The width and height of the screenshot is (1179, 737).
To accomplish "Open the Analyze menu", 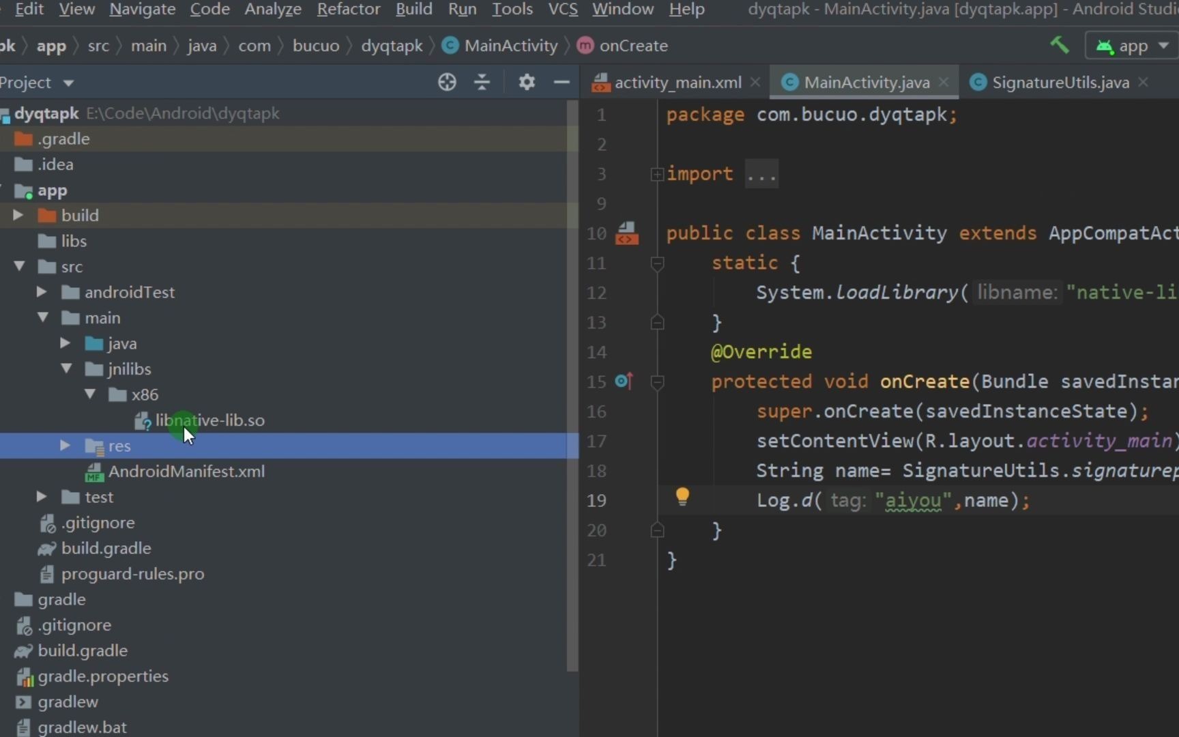I will [273, 9].
